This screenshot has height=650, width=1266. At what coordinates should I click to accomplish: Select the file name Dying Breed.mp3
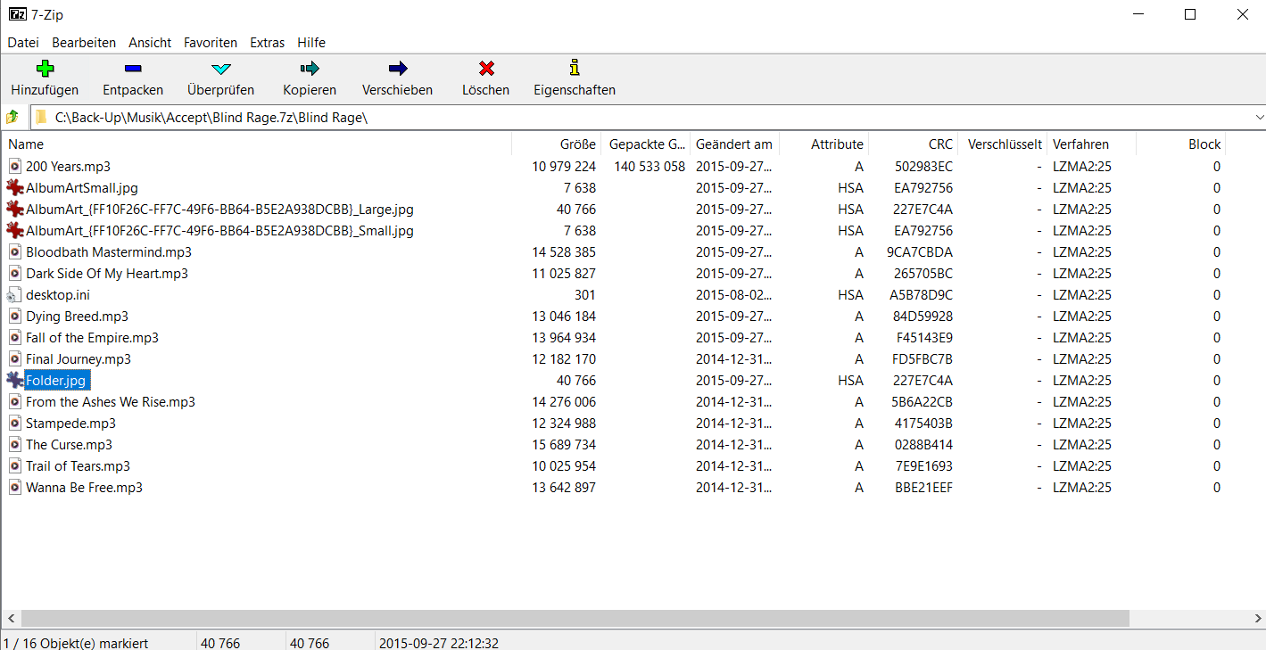[x=77, y=317]
